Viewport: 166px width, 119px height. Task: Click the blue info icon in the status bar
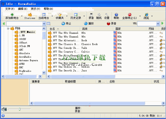tap(3, 116)
